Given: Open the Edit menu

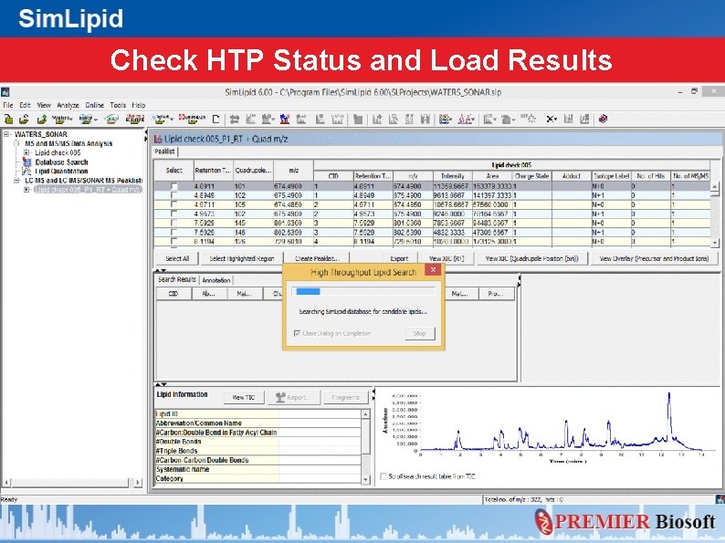Looking at the screenshot, I should 25,105.
